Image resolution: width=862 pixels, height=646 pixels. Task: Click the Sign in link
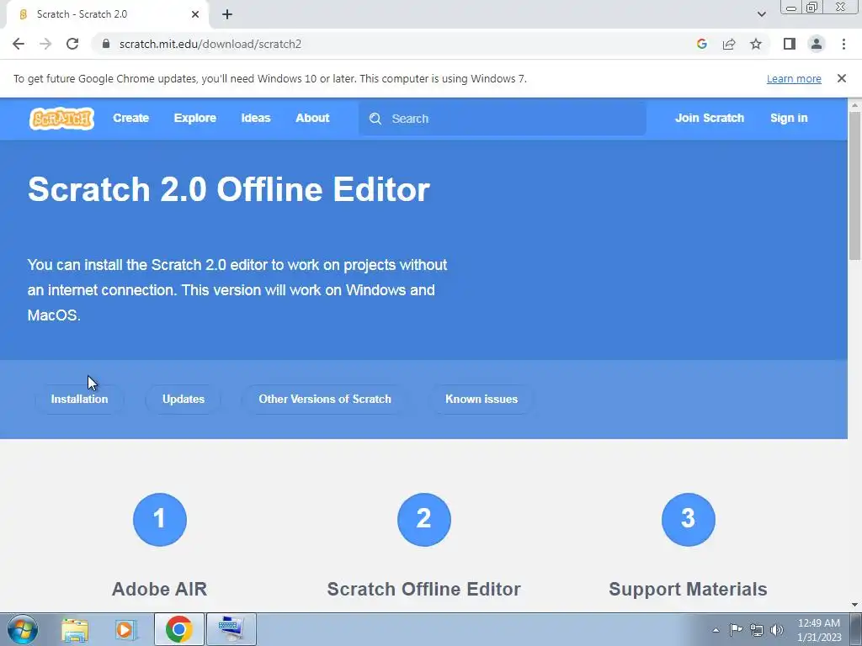coord(789,118)
